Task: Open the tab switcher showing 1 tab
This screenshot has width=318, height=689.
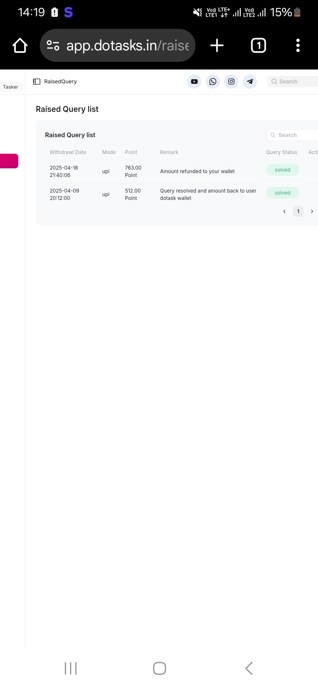Action: [x=259, y=45]
